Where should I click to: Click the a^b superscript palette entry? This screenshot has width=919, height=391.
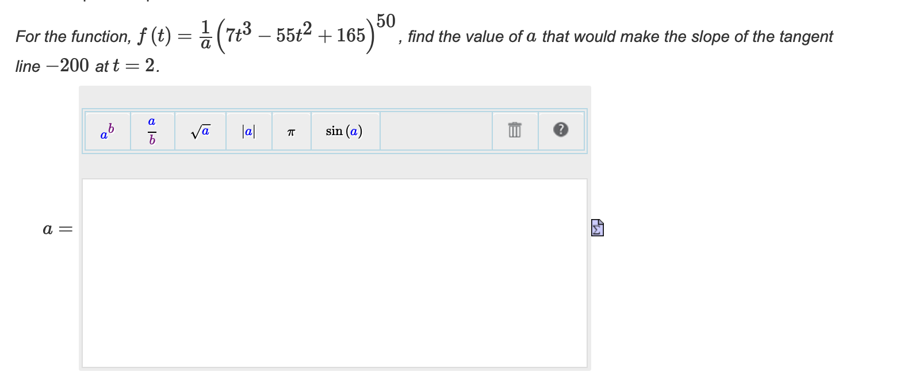coord(107,131)
